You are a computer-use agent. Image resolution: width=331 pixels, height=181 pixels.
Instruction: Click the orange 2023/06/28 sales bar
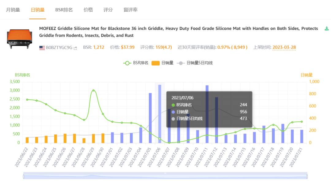tap(84, 141)
